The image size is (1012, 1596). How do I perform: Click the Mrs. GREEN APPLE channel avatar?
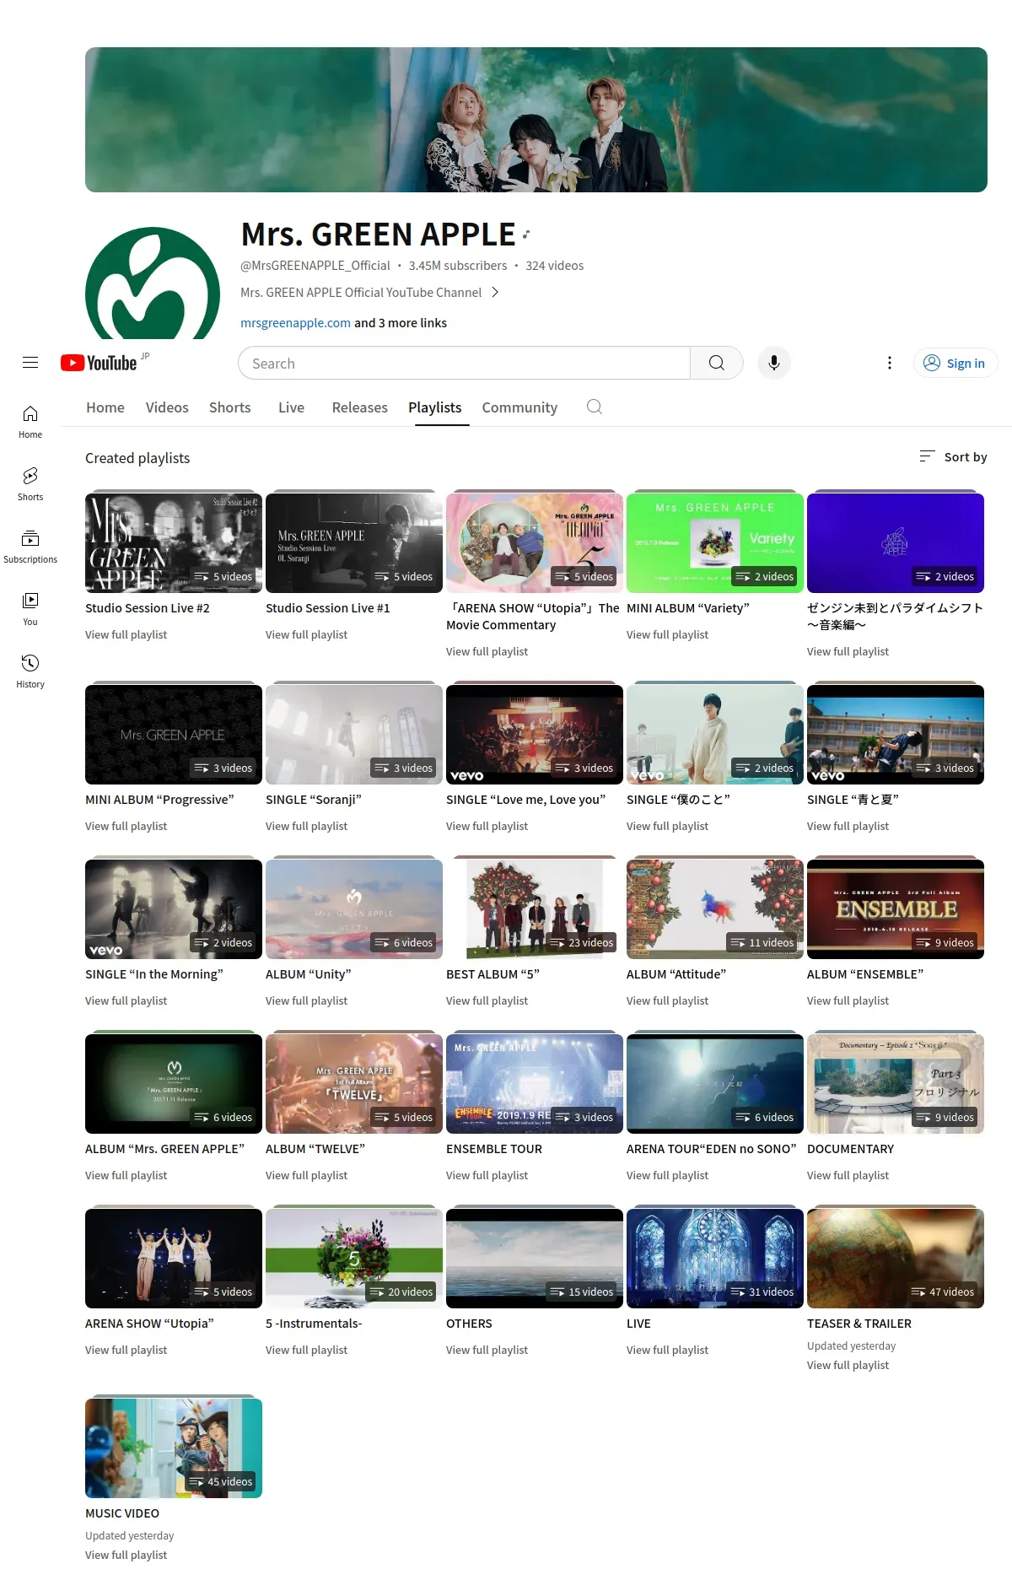coord(153,283)
